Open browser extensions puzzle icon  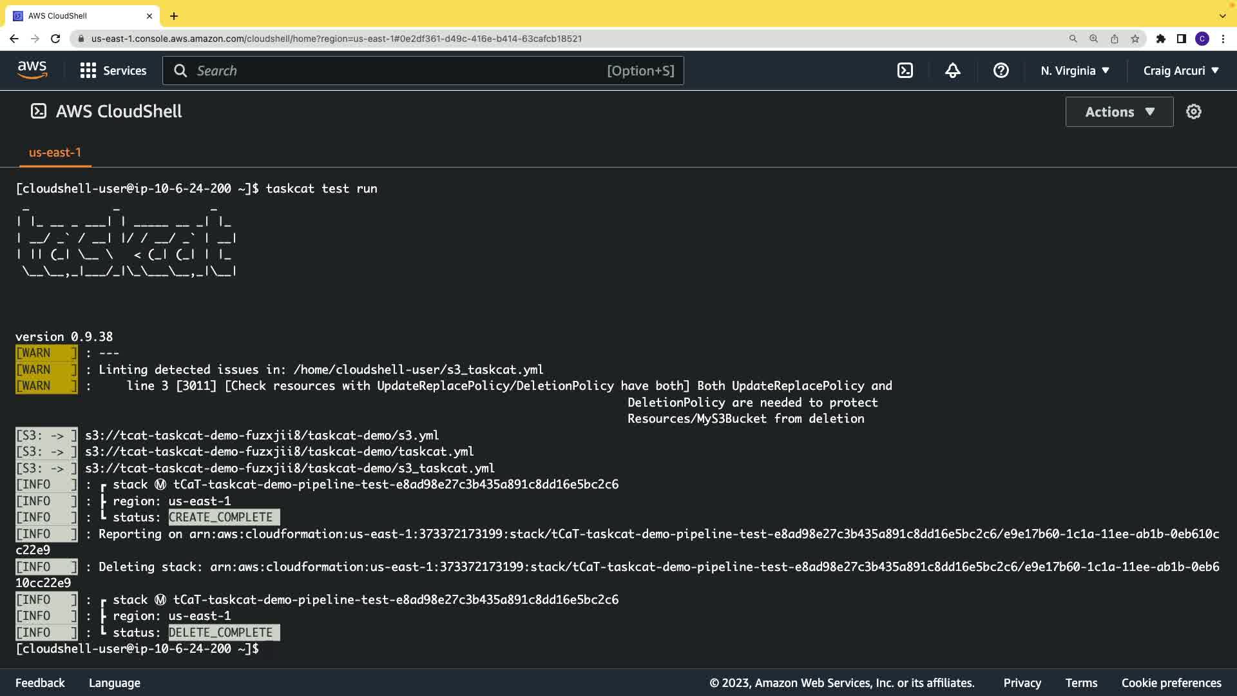[x=1161, y=39]
